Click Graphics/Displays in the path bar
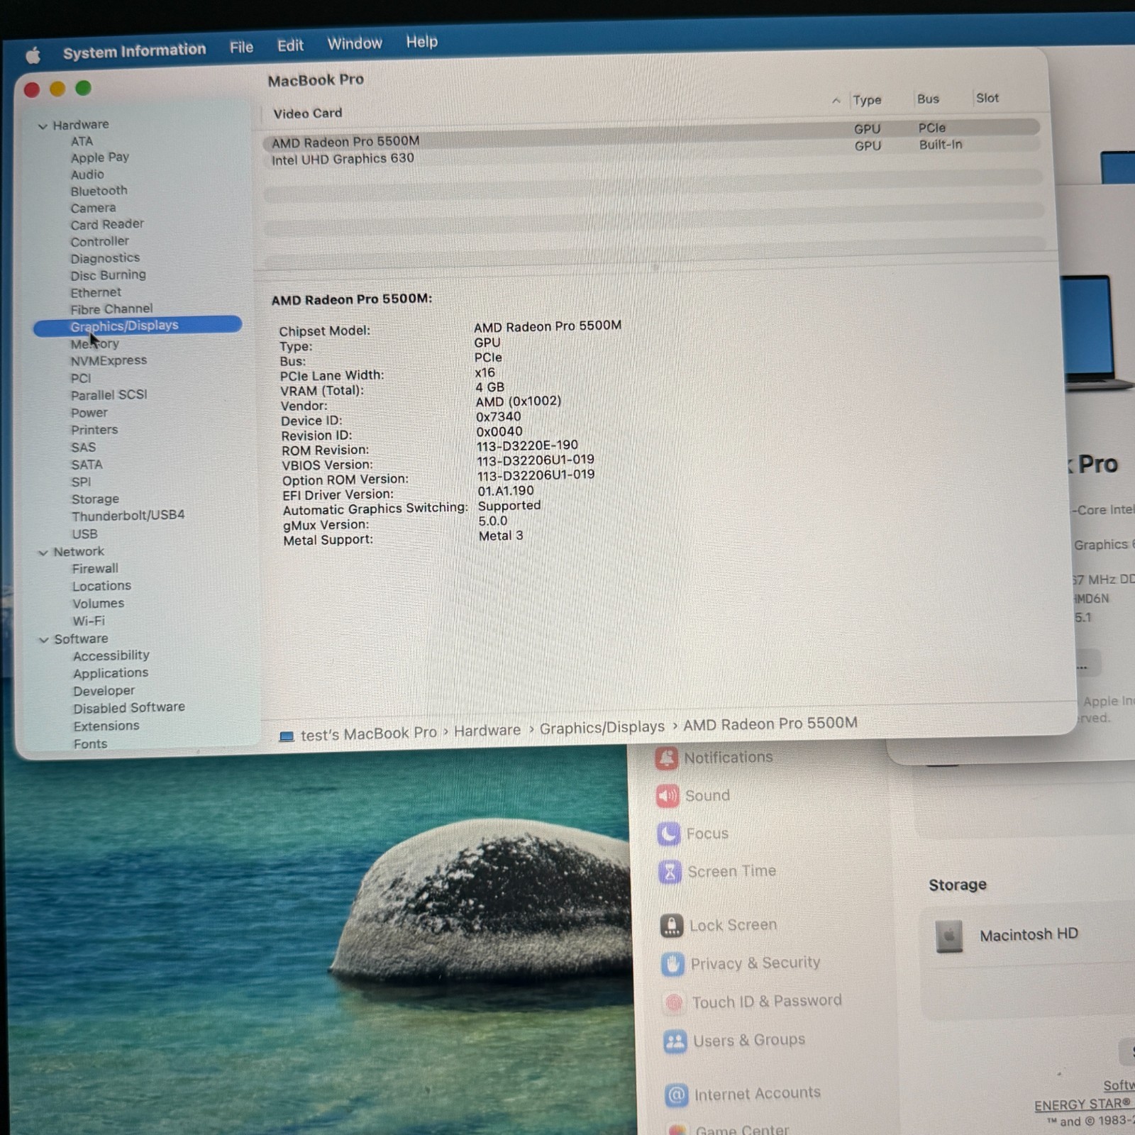The image size is (1135, 1135). [602, 728]
